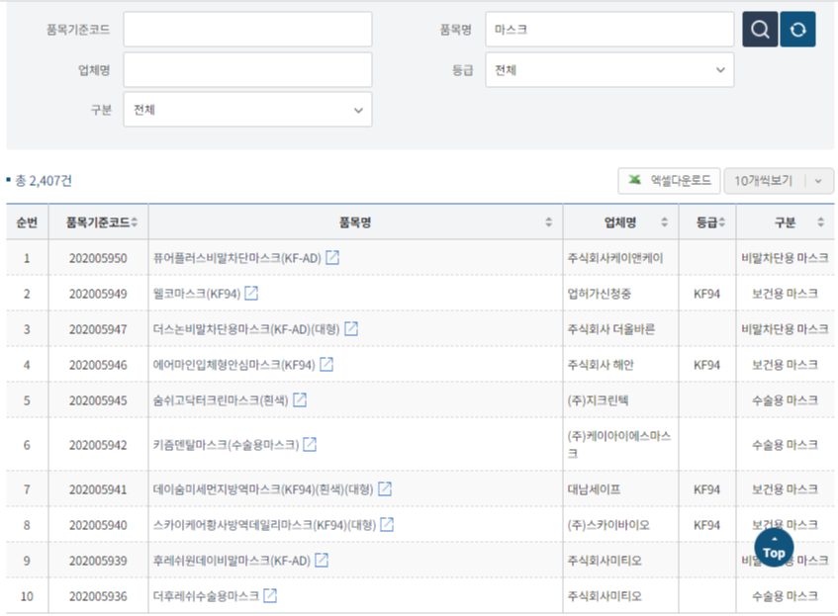Click KF94 grade in 웰코마스크 row
Screen dimensions: 838x616
[x=706, y=294]
